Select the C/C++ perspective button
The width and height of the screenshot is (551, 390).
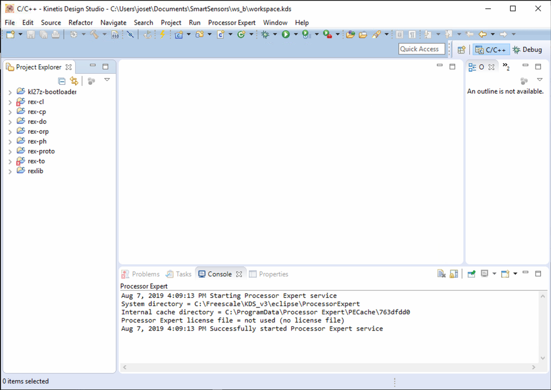490,50
